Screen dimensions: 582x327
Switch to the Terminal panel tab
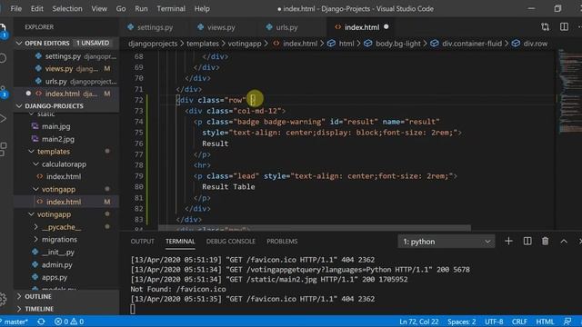180,242
